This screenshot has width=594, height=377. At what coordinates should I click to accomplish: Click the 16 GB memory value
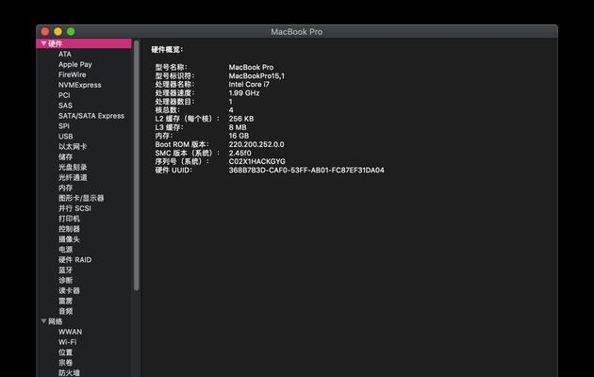tap(239, 136)
